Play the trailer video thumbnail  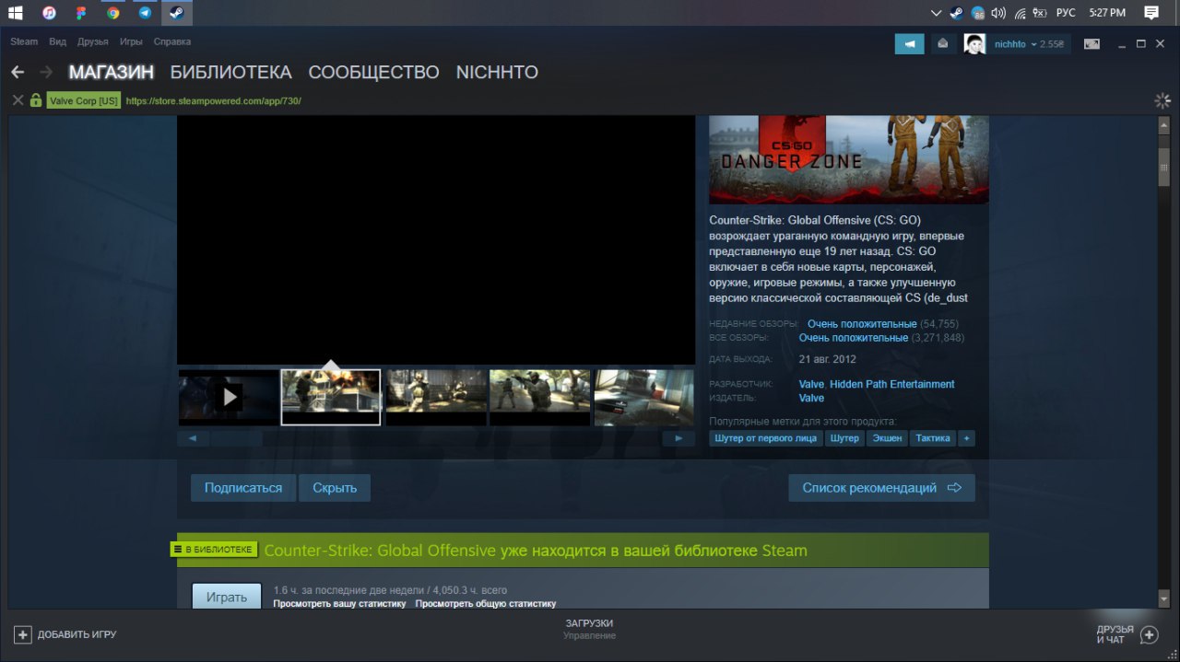(229, 398)
